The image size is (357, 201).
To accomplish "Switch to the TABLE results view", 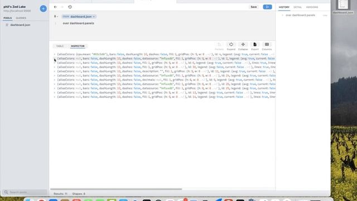I will (x=60, y=46).
